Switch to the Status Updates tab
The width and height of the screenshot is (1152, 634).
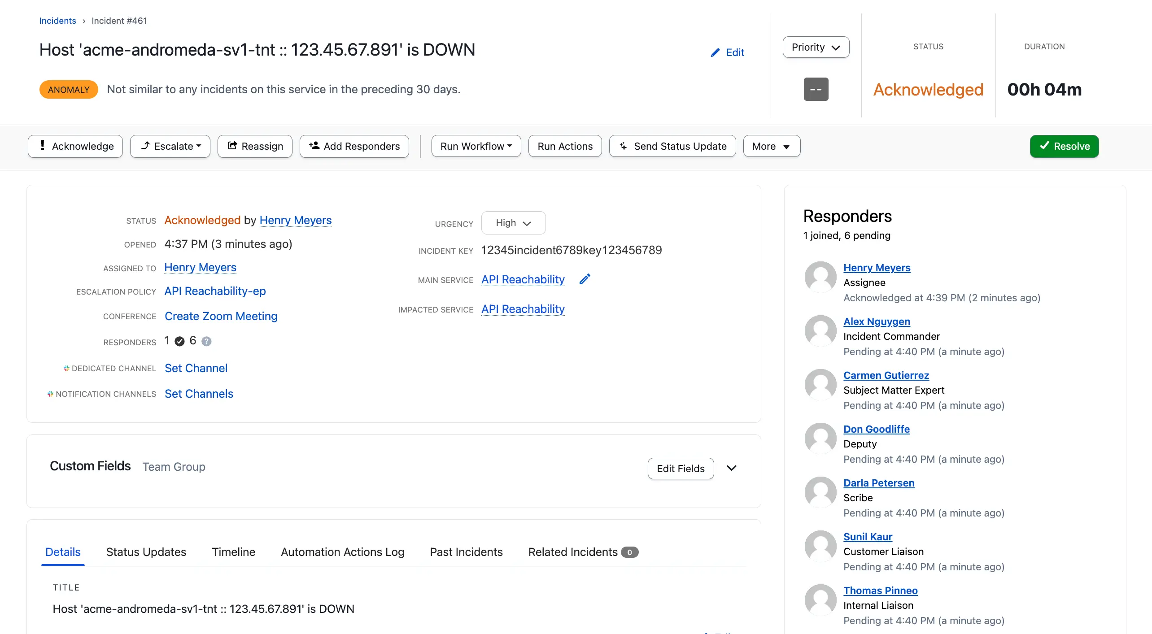point(146,552)
